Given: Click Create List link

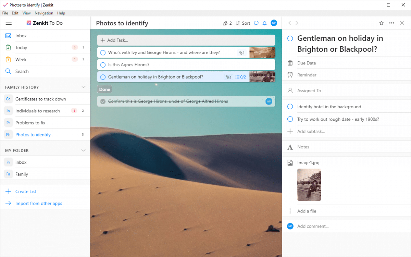Looking at the screenshot, I should (26, 192).
